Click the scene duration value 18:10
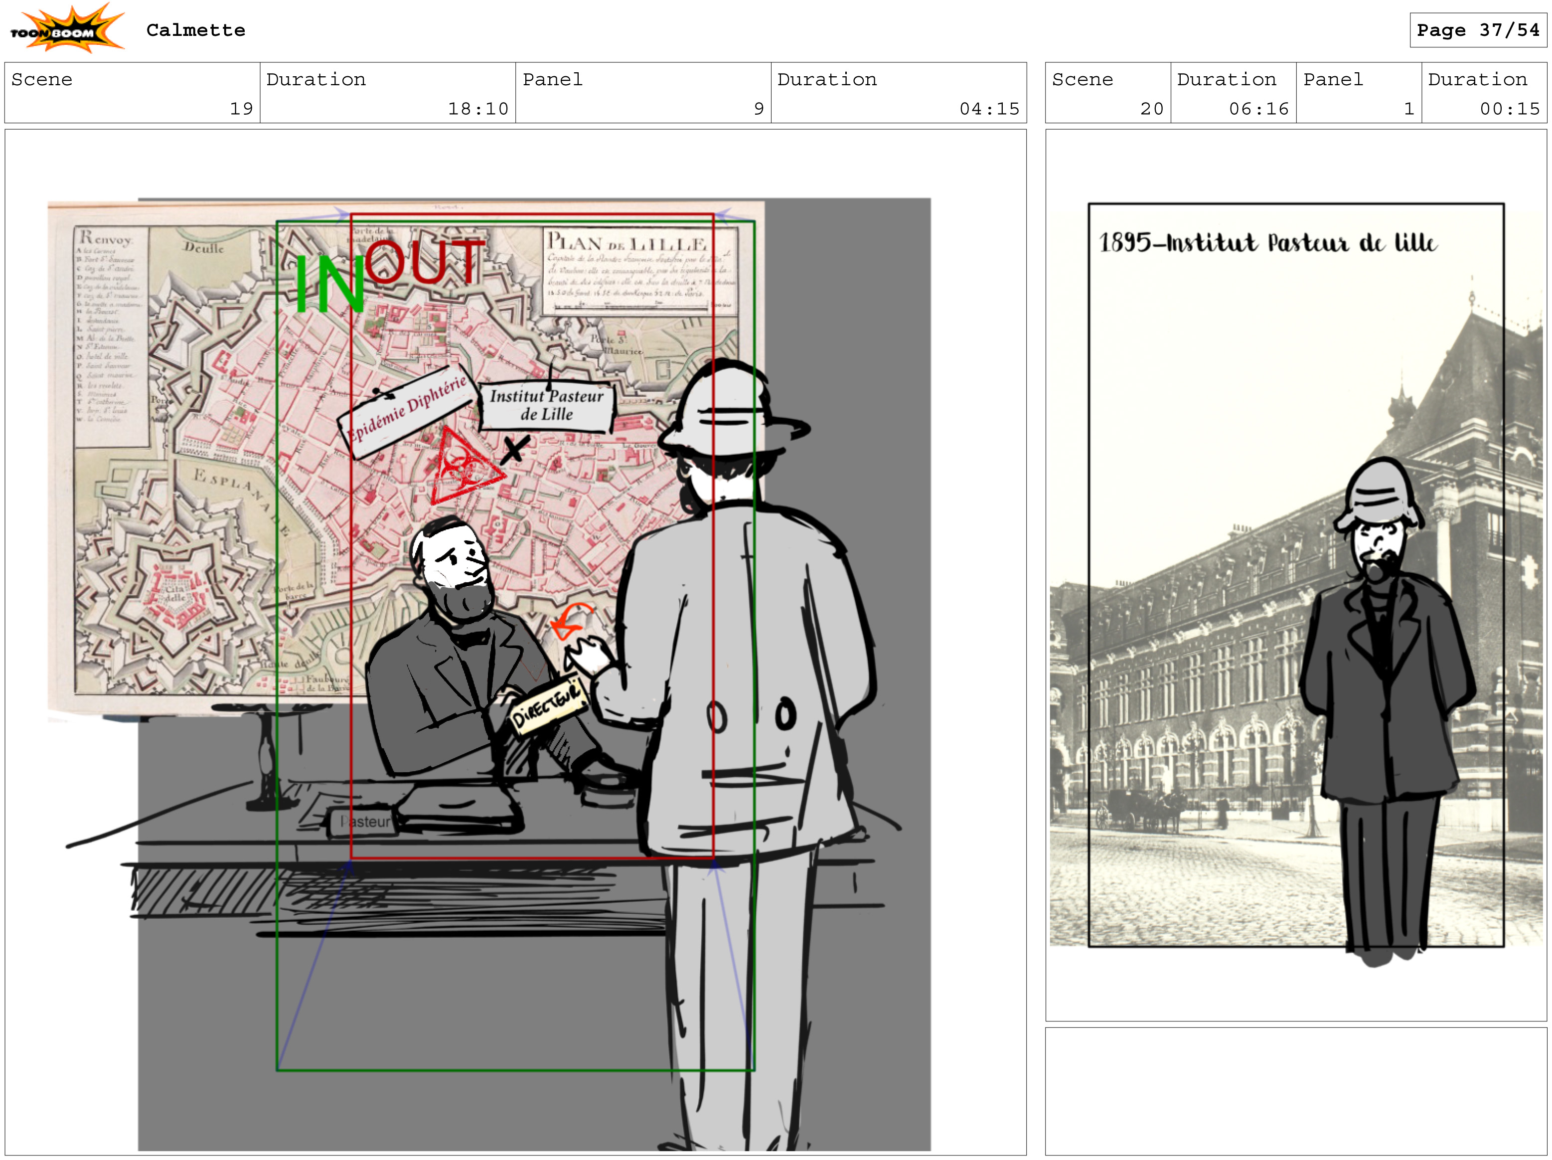1552x1160 pixels. pos(478,109)
